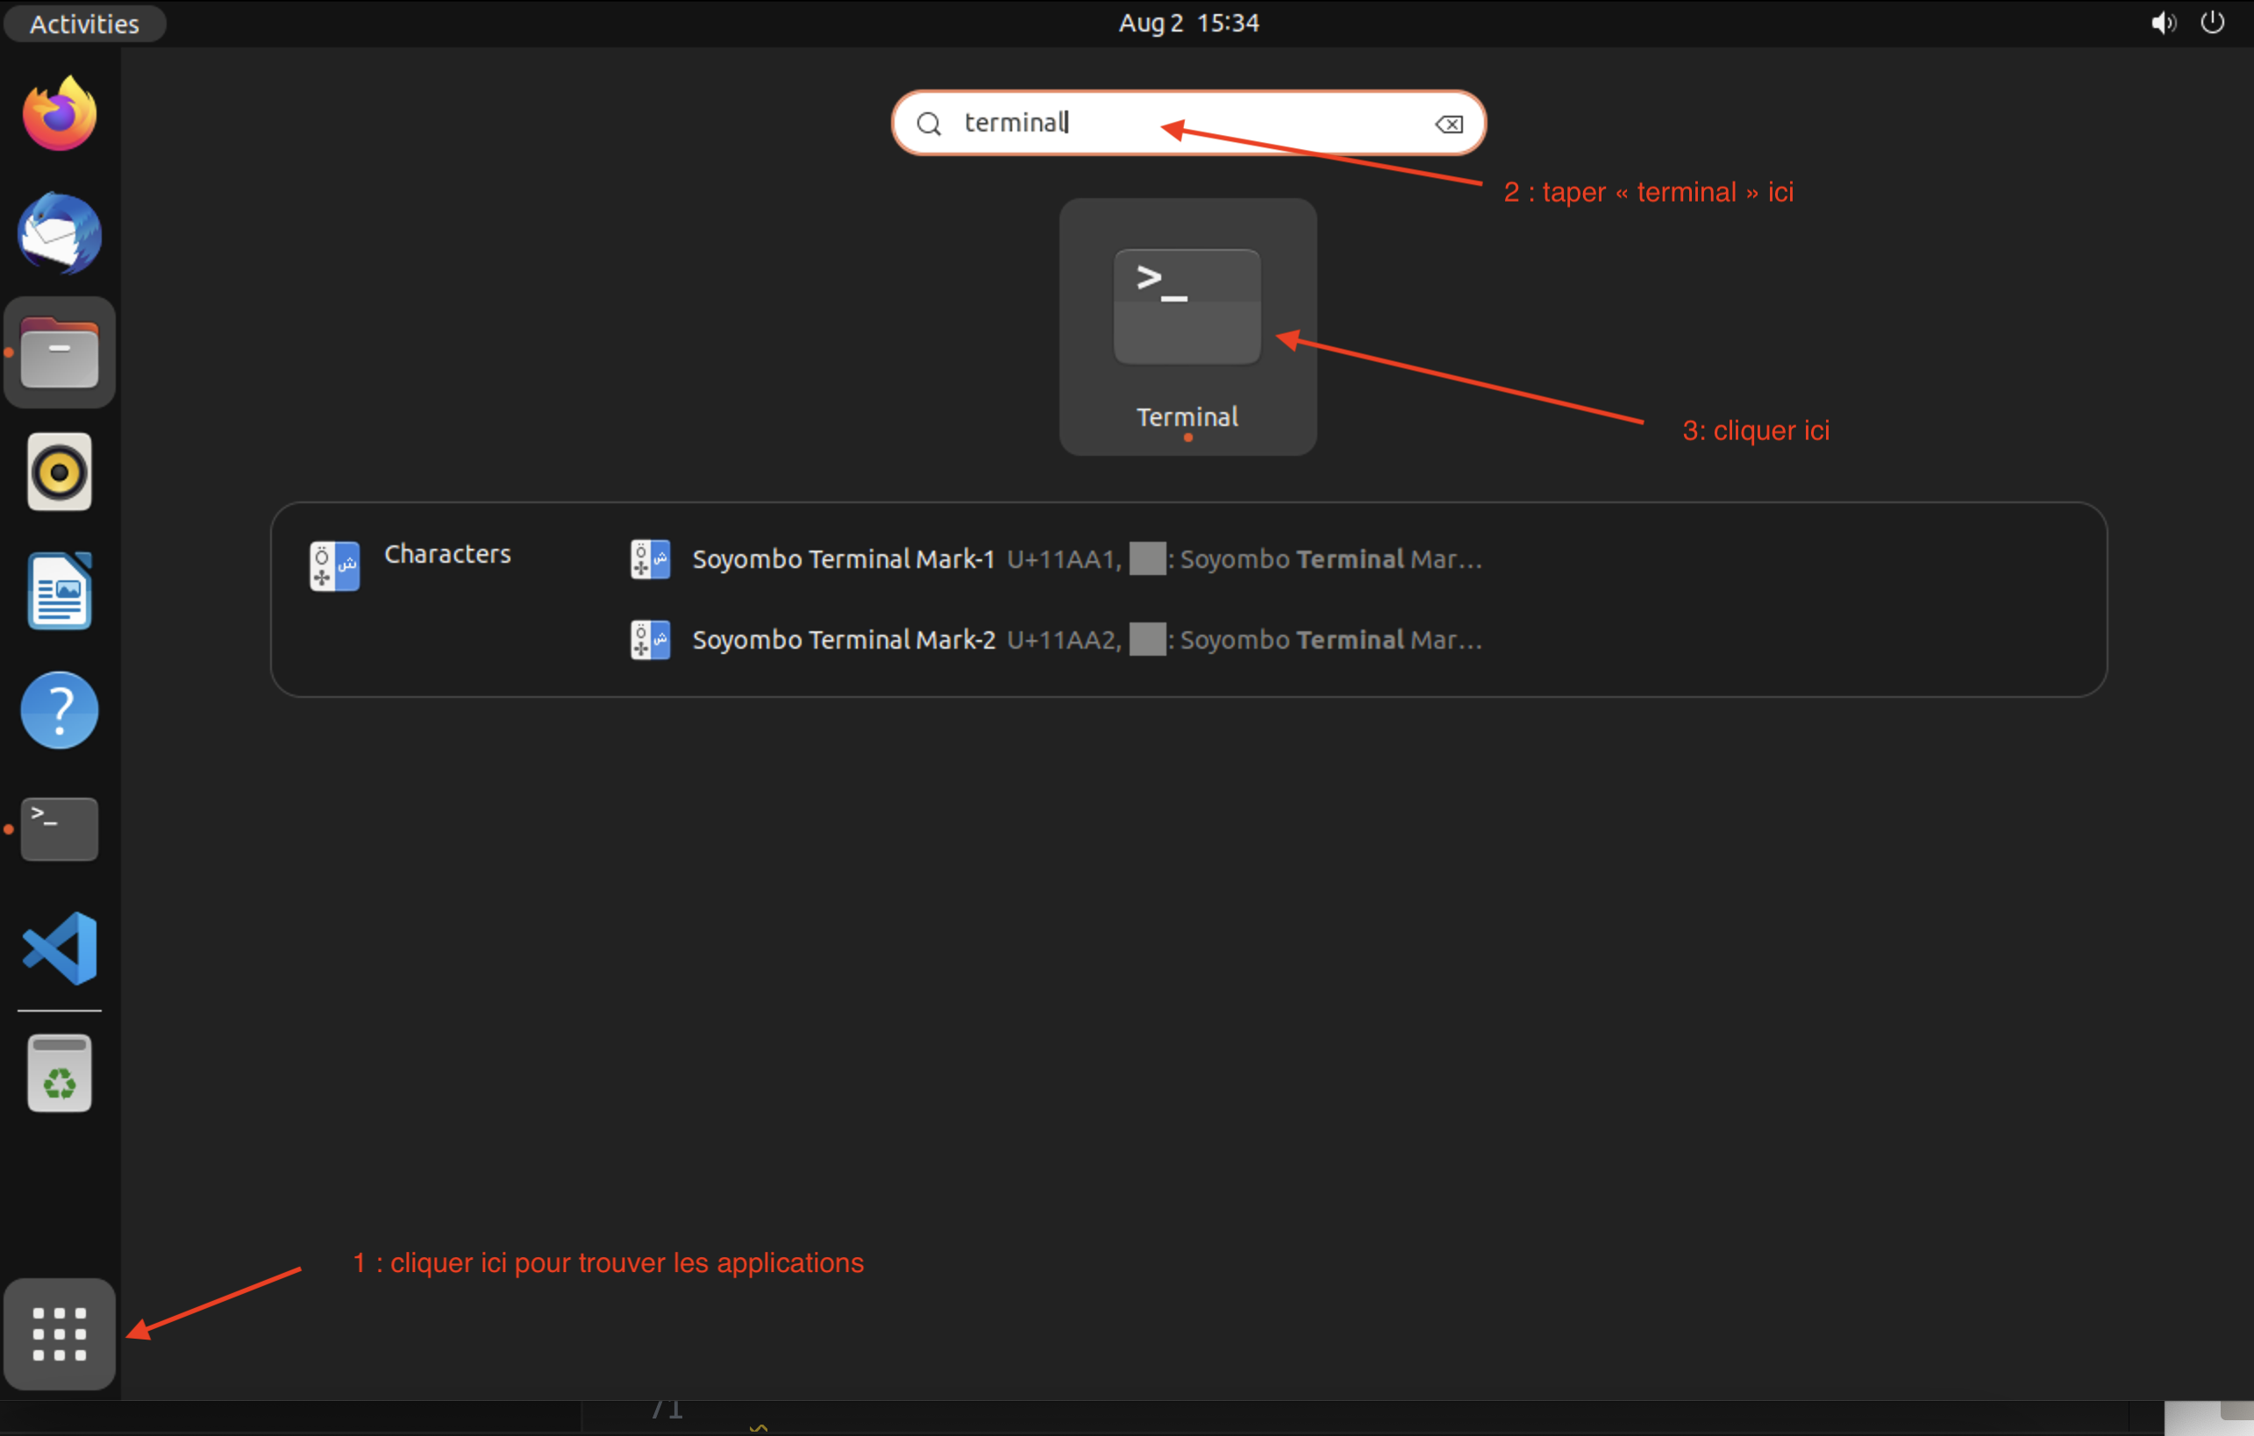Clear the search with the backspace icon

[1448, 123]
